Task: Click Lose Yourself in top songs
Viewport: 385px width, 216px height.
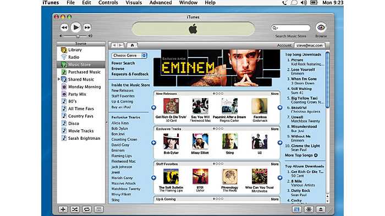Action: pyautogui.click(x=302, y=70)
